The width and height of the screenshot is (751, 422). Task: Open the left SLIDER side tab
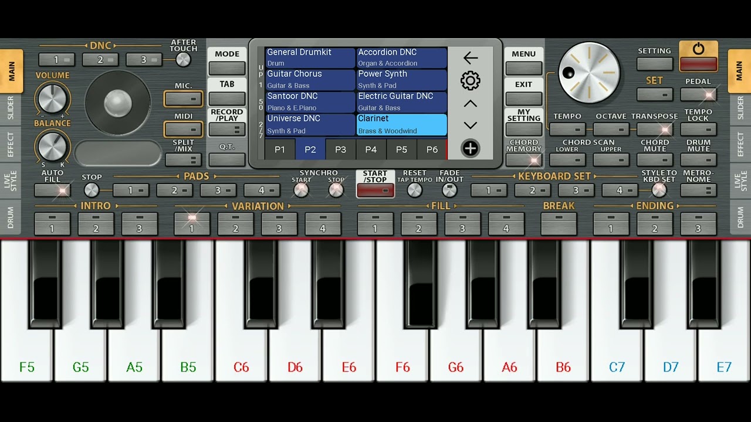click(x=11, y=109)
